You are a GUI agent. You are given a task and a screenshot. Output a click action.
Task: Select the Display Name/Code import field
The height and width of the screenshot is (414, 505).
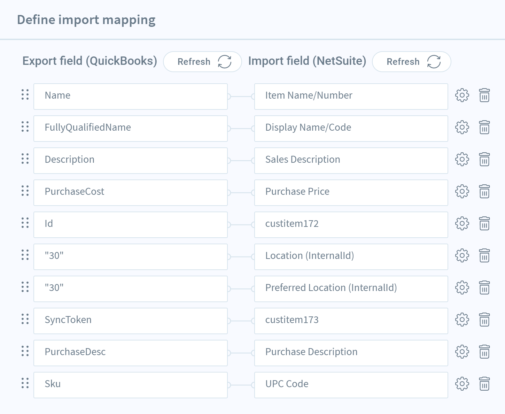(x=351, y=129)
